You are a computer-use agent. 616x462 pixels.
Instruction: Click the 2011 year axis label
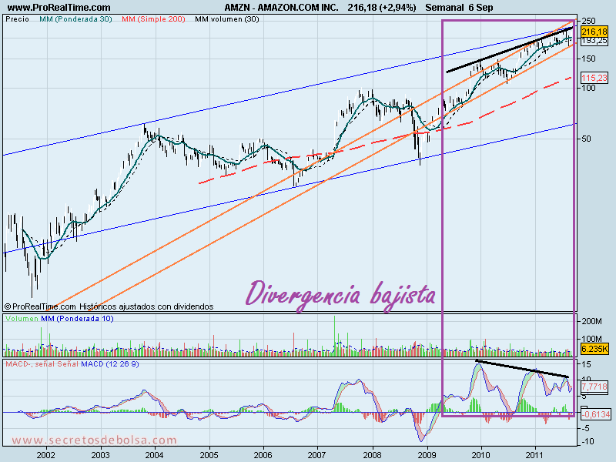click(x=534, y=455)
